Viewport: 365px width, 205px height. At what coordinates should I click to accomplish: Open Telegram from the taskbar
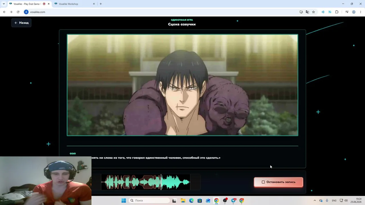pyautogui.click(x=234, y=200)
